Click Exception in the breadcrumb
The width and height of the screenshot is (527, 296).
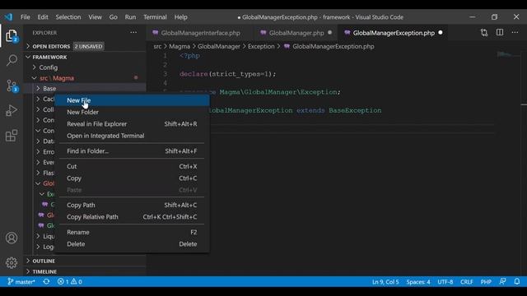(261, 46)
